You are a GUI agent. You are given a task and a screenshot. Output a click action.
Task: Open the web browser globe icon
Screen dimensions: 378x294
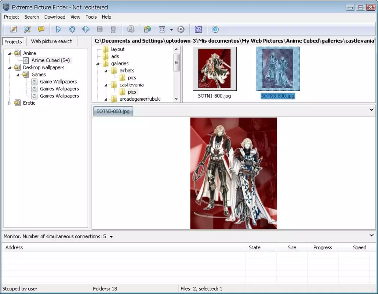[147, 29]
